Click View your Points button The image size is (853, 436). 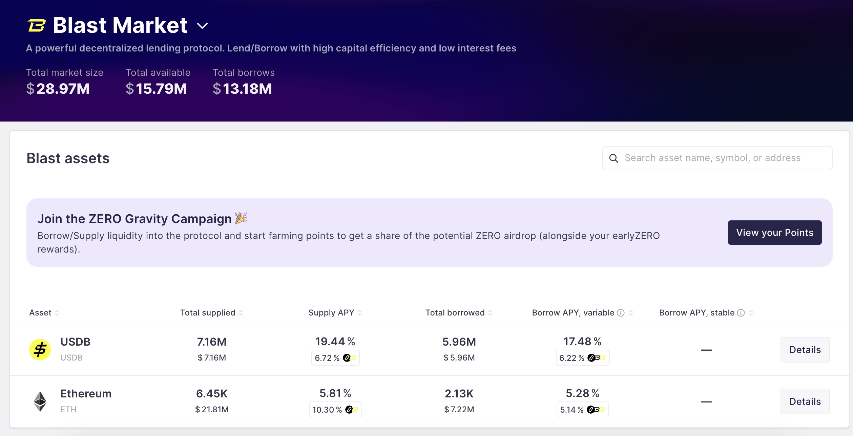pyautogui.click(x=775, y=233)
